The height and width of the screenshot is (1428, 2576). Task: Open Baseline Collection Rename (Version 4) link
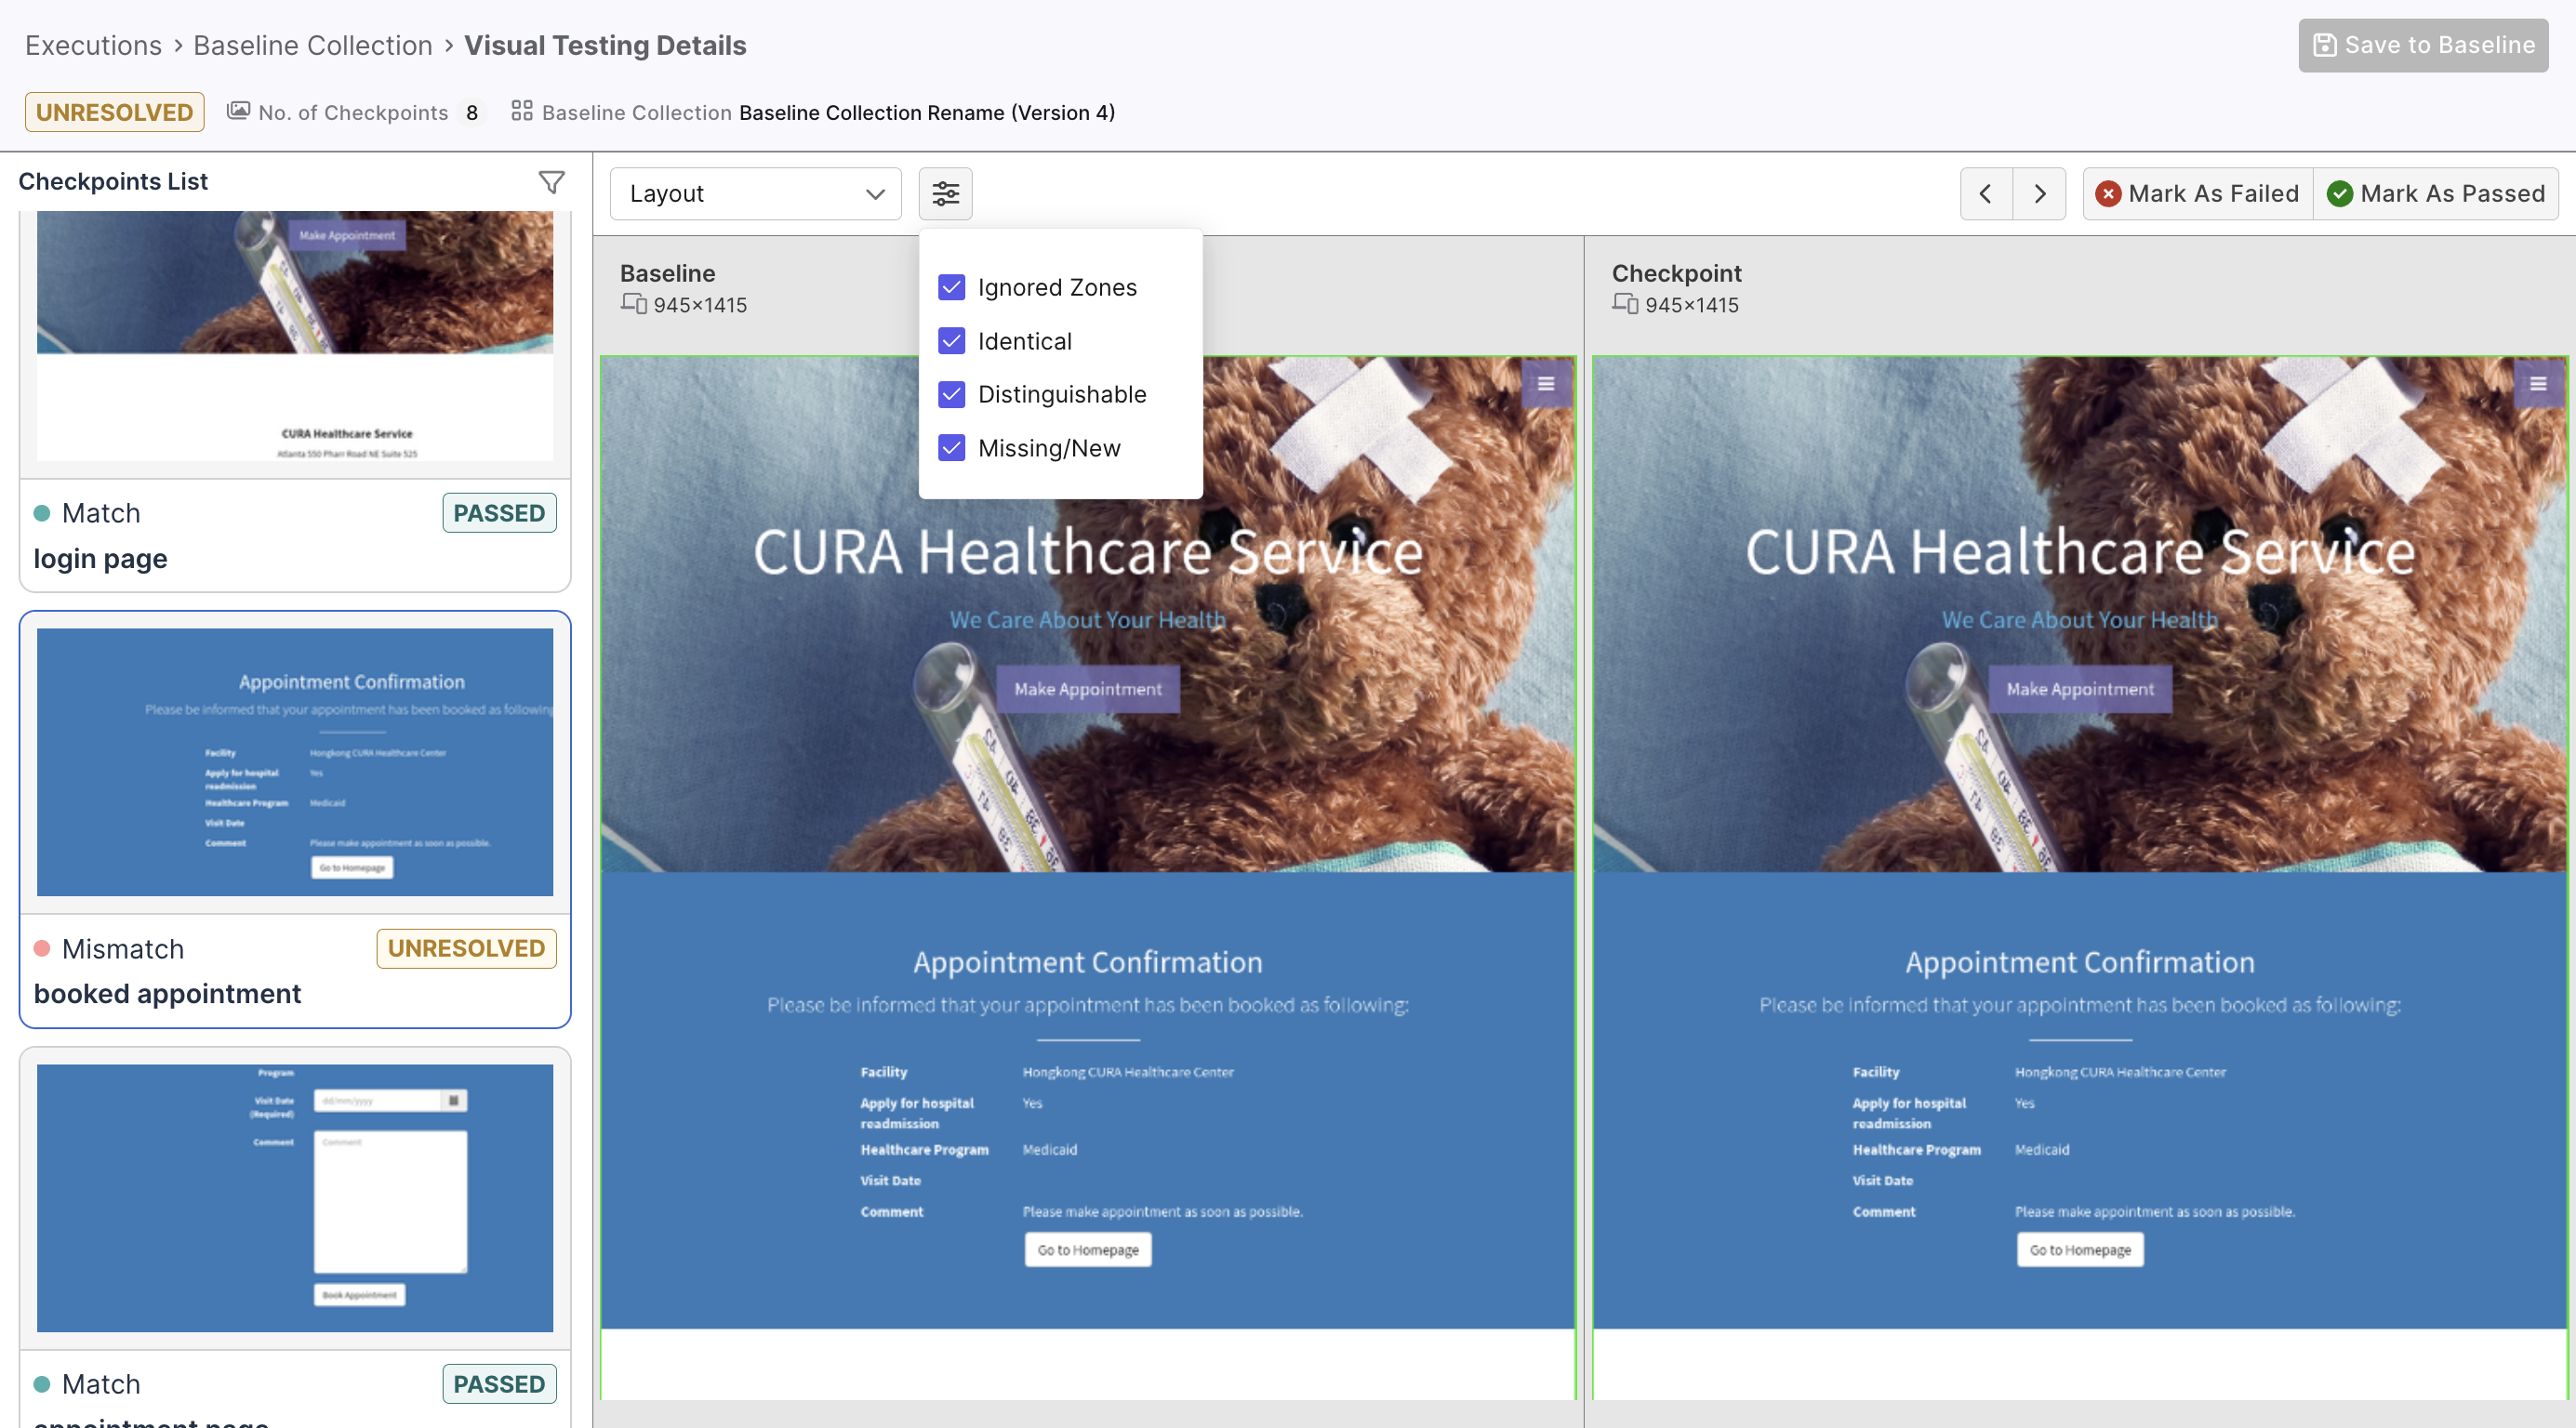[x=927, y=112]
